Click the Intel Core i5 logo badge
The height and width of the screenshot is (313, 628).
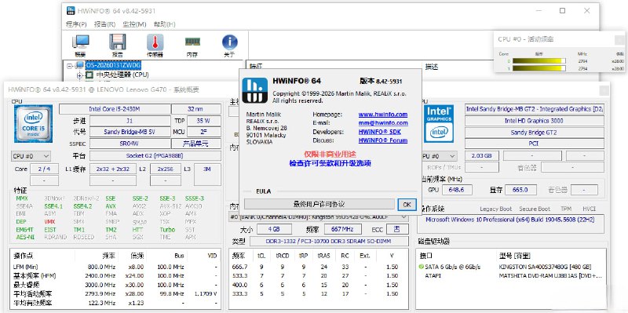pyautogui.click(x=33, y=124)
